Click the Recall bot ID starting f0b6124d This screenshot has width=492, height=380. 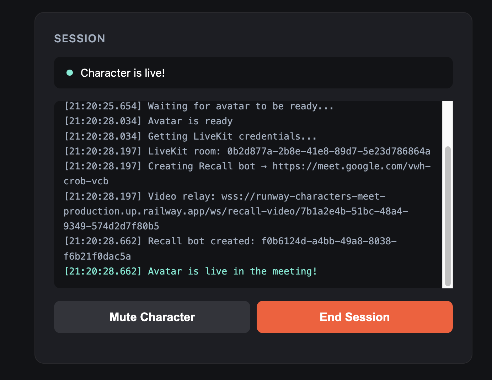[329, 241]
